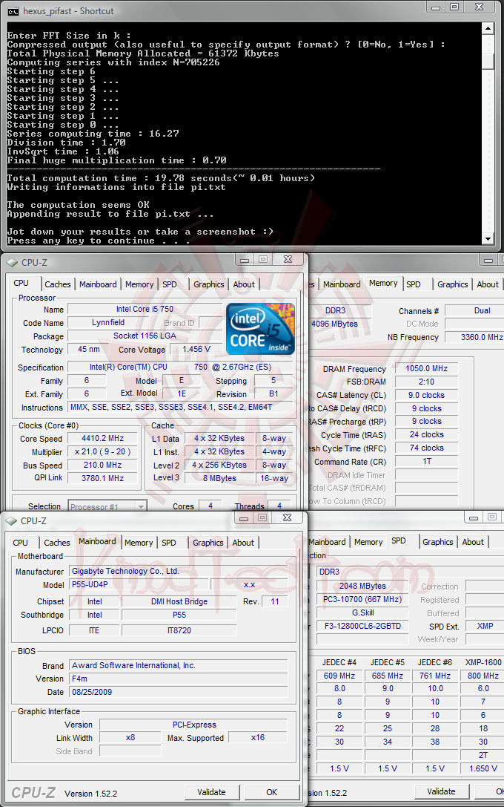Close the CPU-Z CPU tab window
This screenshot has width=504, height=807.
288,259
